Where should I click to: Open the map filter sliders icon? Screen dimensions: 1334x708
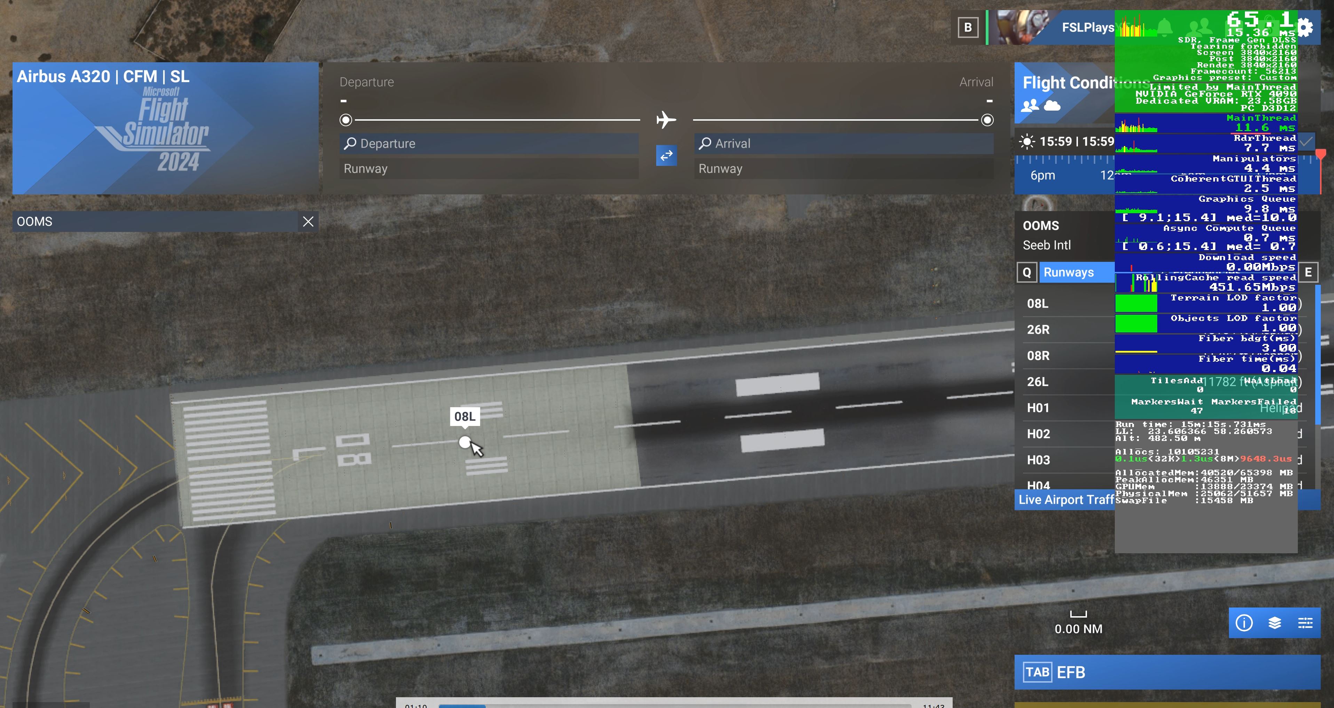pos(1305,622)
